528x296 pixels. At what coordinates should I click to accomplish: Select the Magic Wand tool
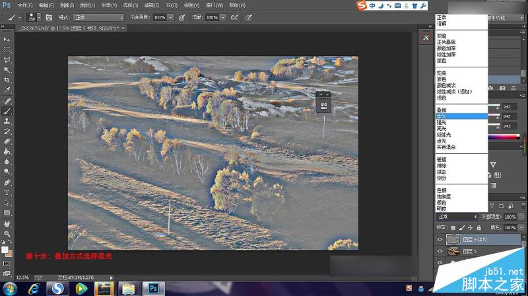click(x=7, y=70)
